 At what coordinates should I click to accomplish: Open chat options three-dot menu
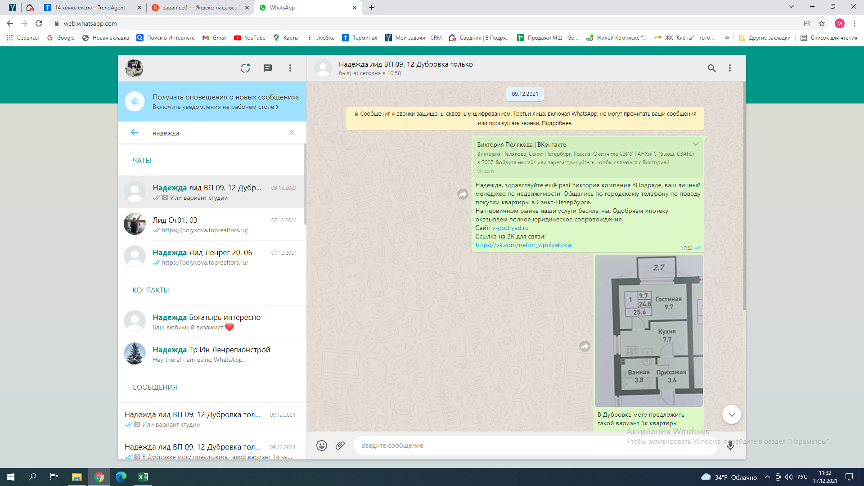coord(730,68)
